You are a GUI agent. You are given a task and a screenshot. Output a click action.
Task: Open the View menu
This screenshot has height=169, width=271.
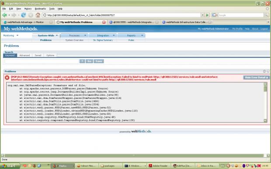click(19, 9)
